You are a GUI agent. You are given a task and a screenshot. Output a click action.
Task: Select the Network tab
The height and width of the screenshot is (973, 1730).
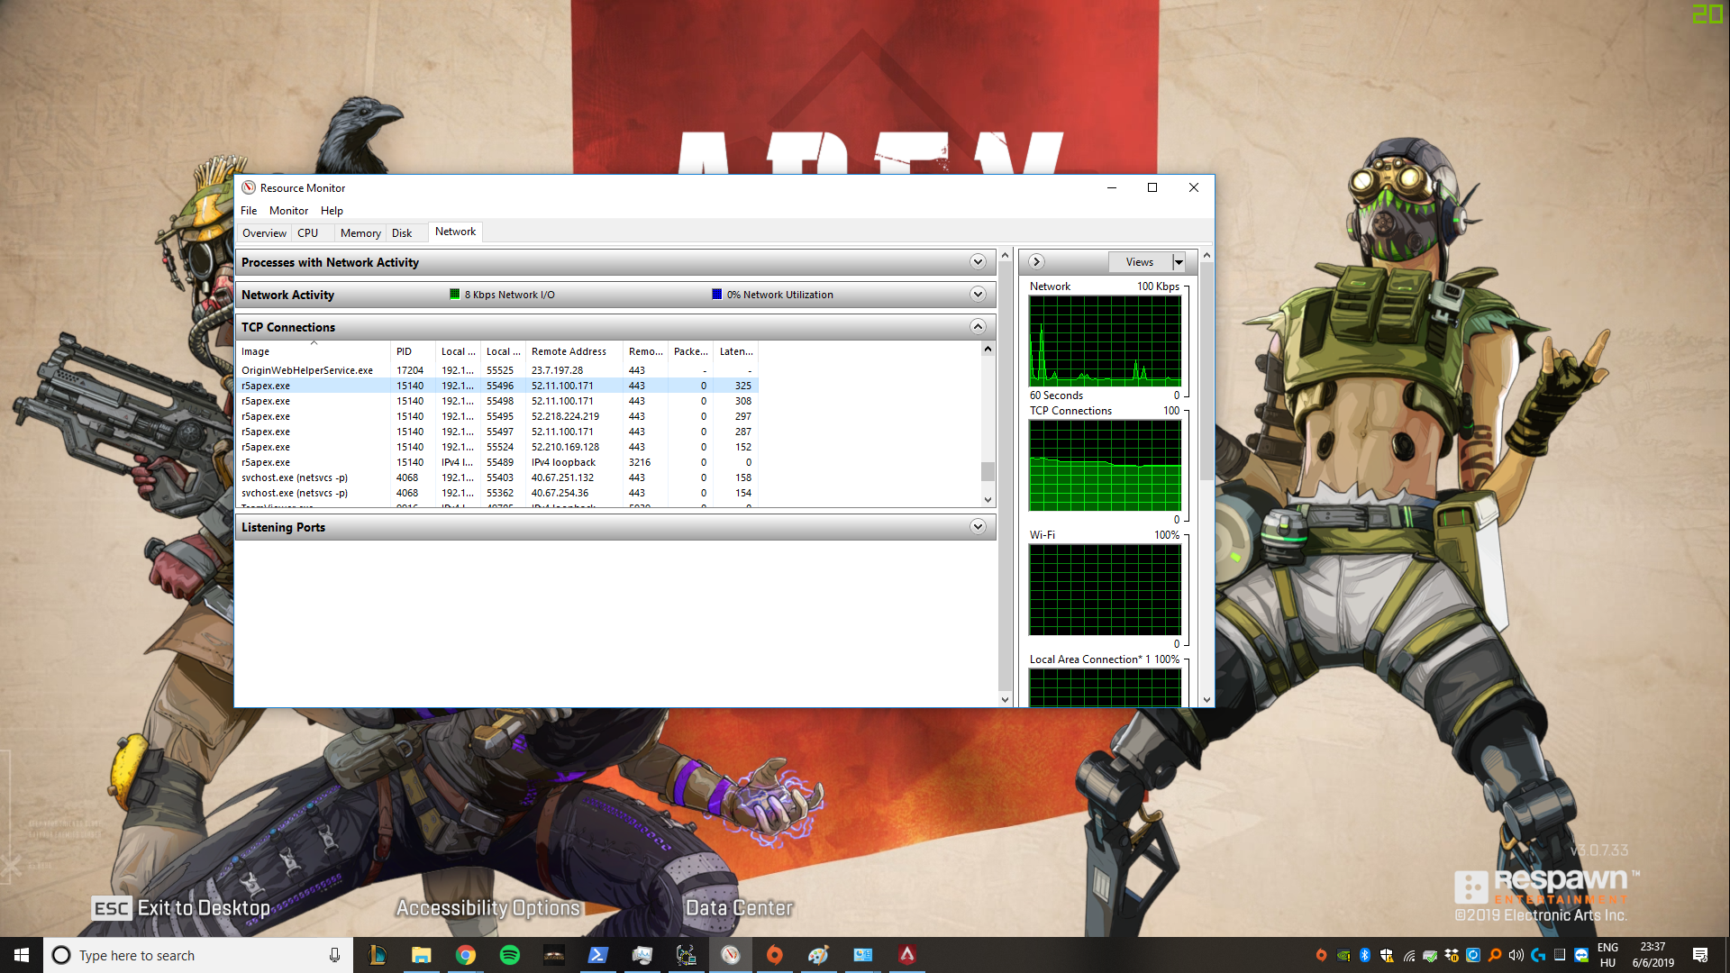point(455,232)
